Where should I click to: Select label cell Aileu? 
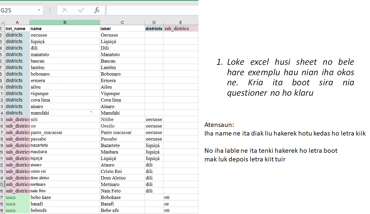[122, 87]
